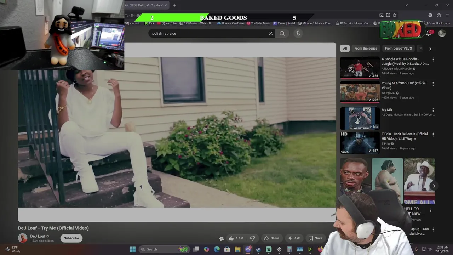Open options menu for Young M.A OOOUUU video
Screen dimensions: 453x255
coord(433,84)
